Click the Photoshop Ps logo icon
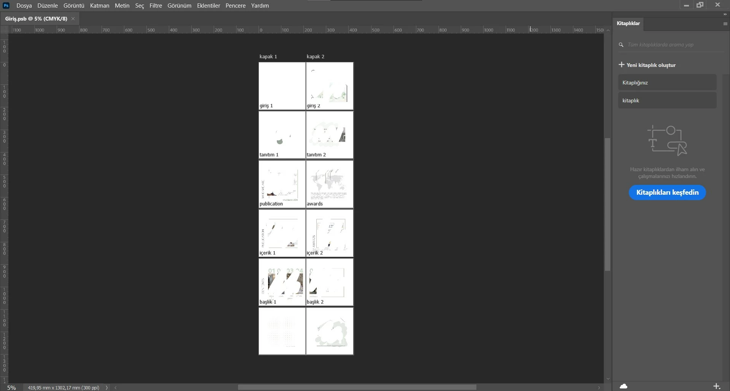 point(6,5)
